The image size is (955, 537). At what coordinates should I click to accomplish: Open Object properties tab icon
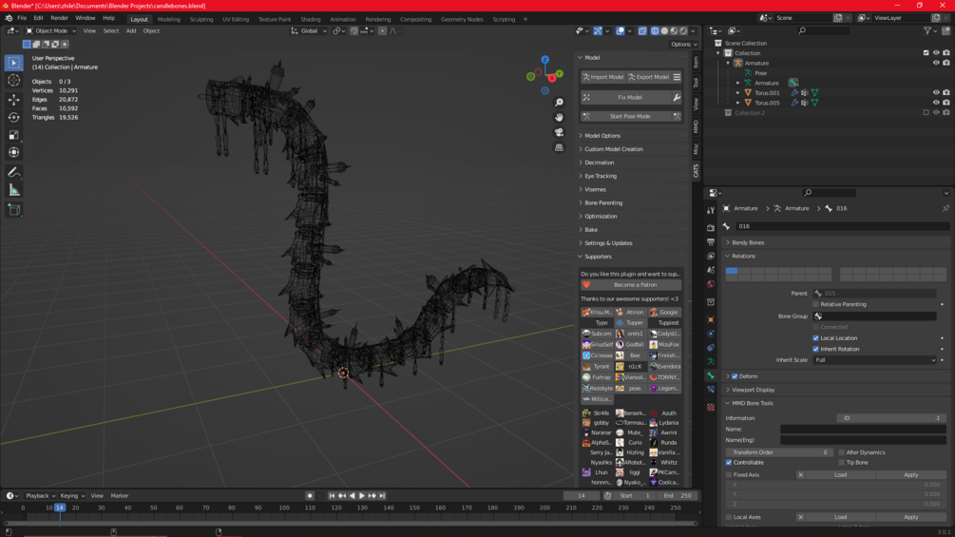tap(711, 319)
